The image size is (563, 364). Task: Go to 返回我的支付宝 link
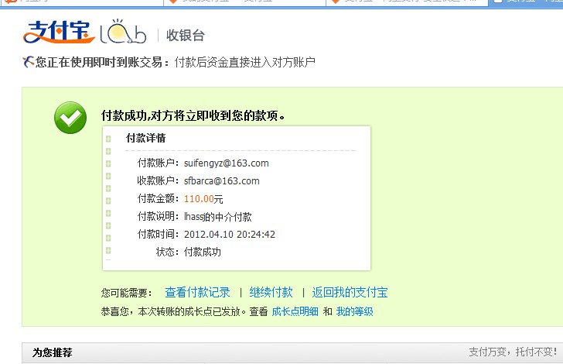[x=350, y=292]
